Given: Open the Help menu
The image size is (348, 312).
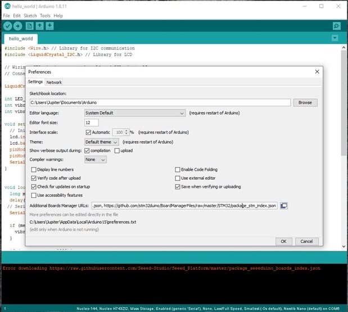Looking at the screenshot, I should (x=58, y=16).
